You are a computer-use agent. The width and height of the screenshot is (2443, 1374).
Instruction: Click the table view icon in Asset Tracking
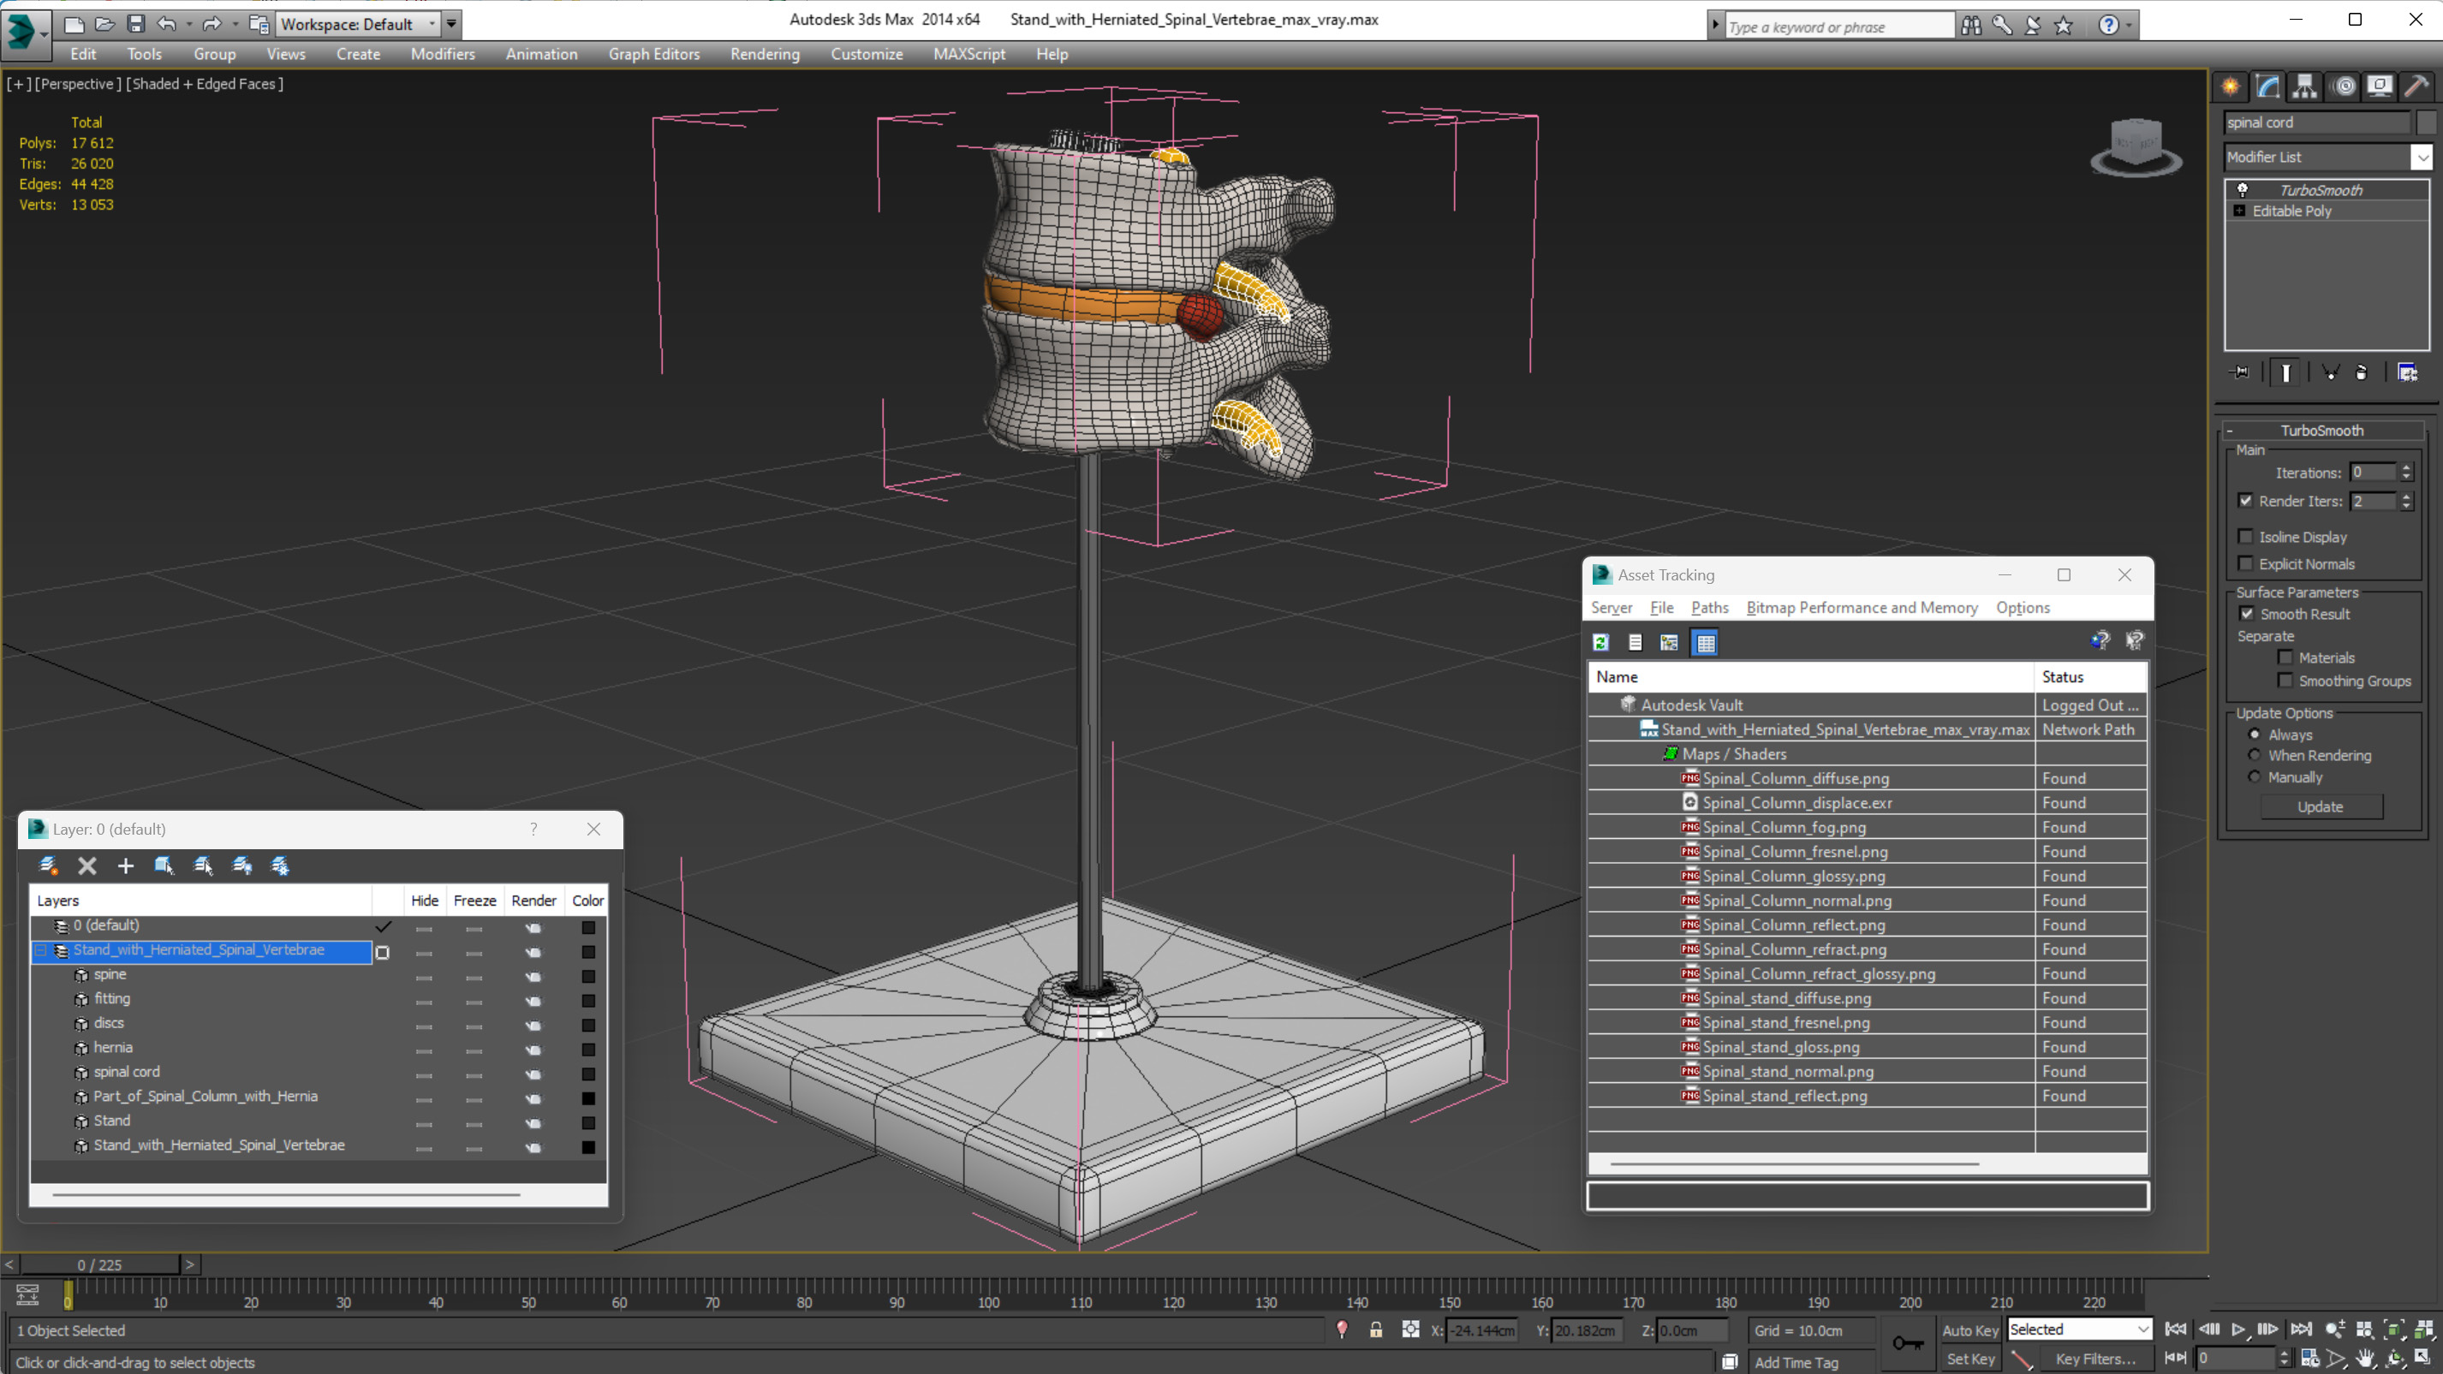[x=1705, y=642]
